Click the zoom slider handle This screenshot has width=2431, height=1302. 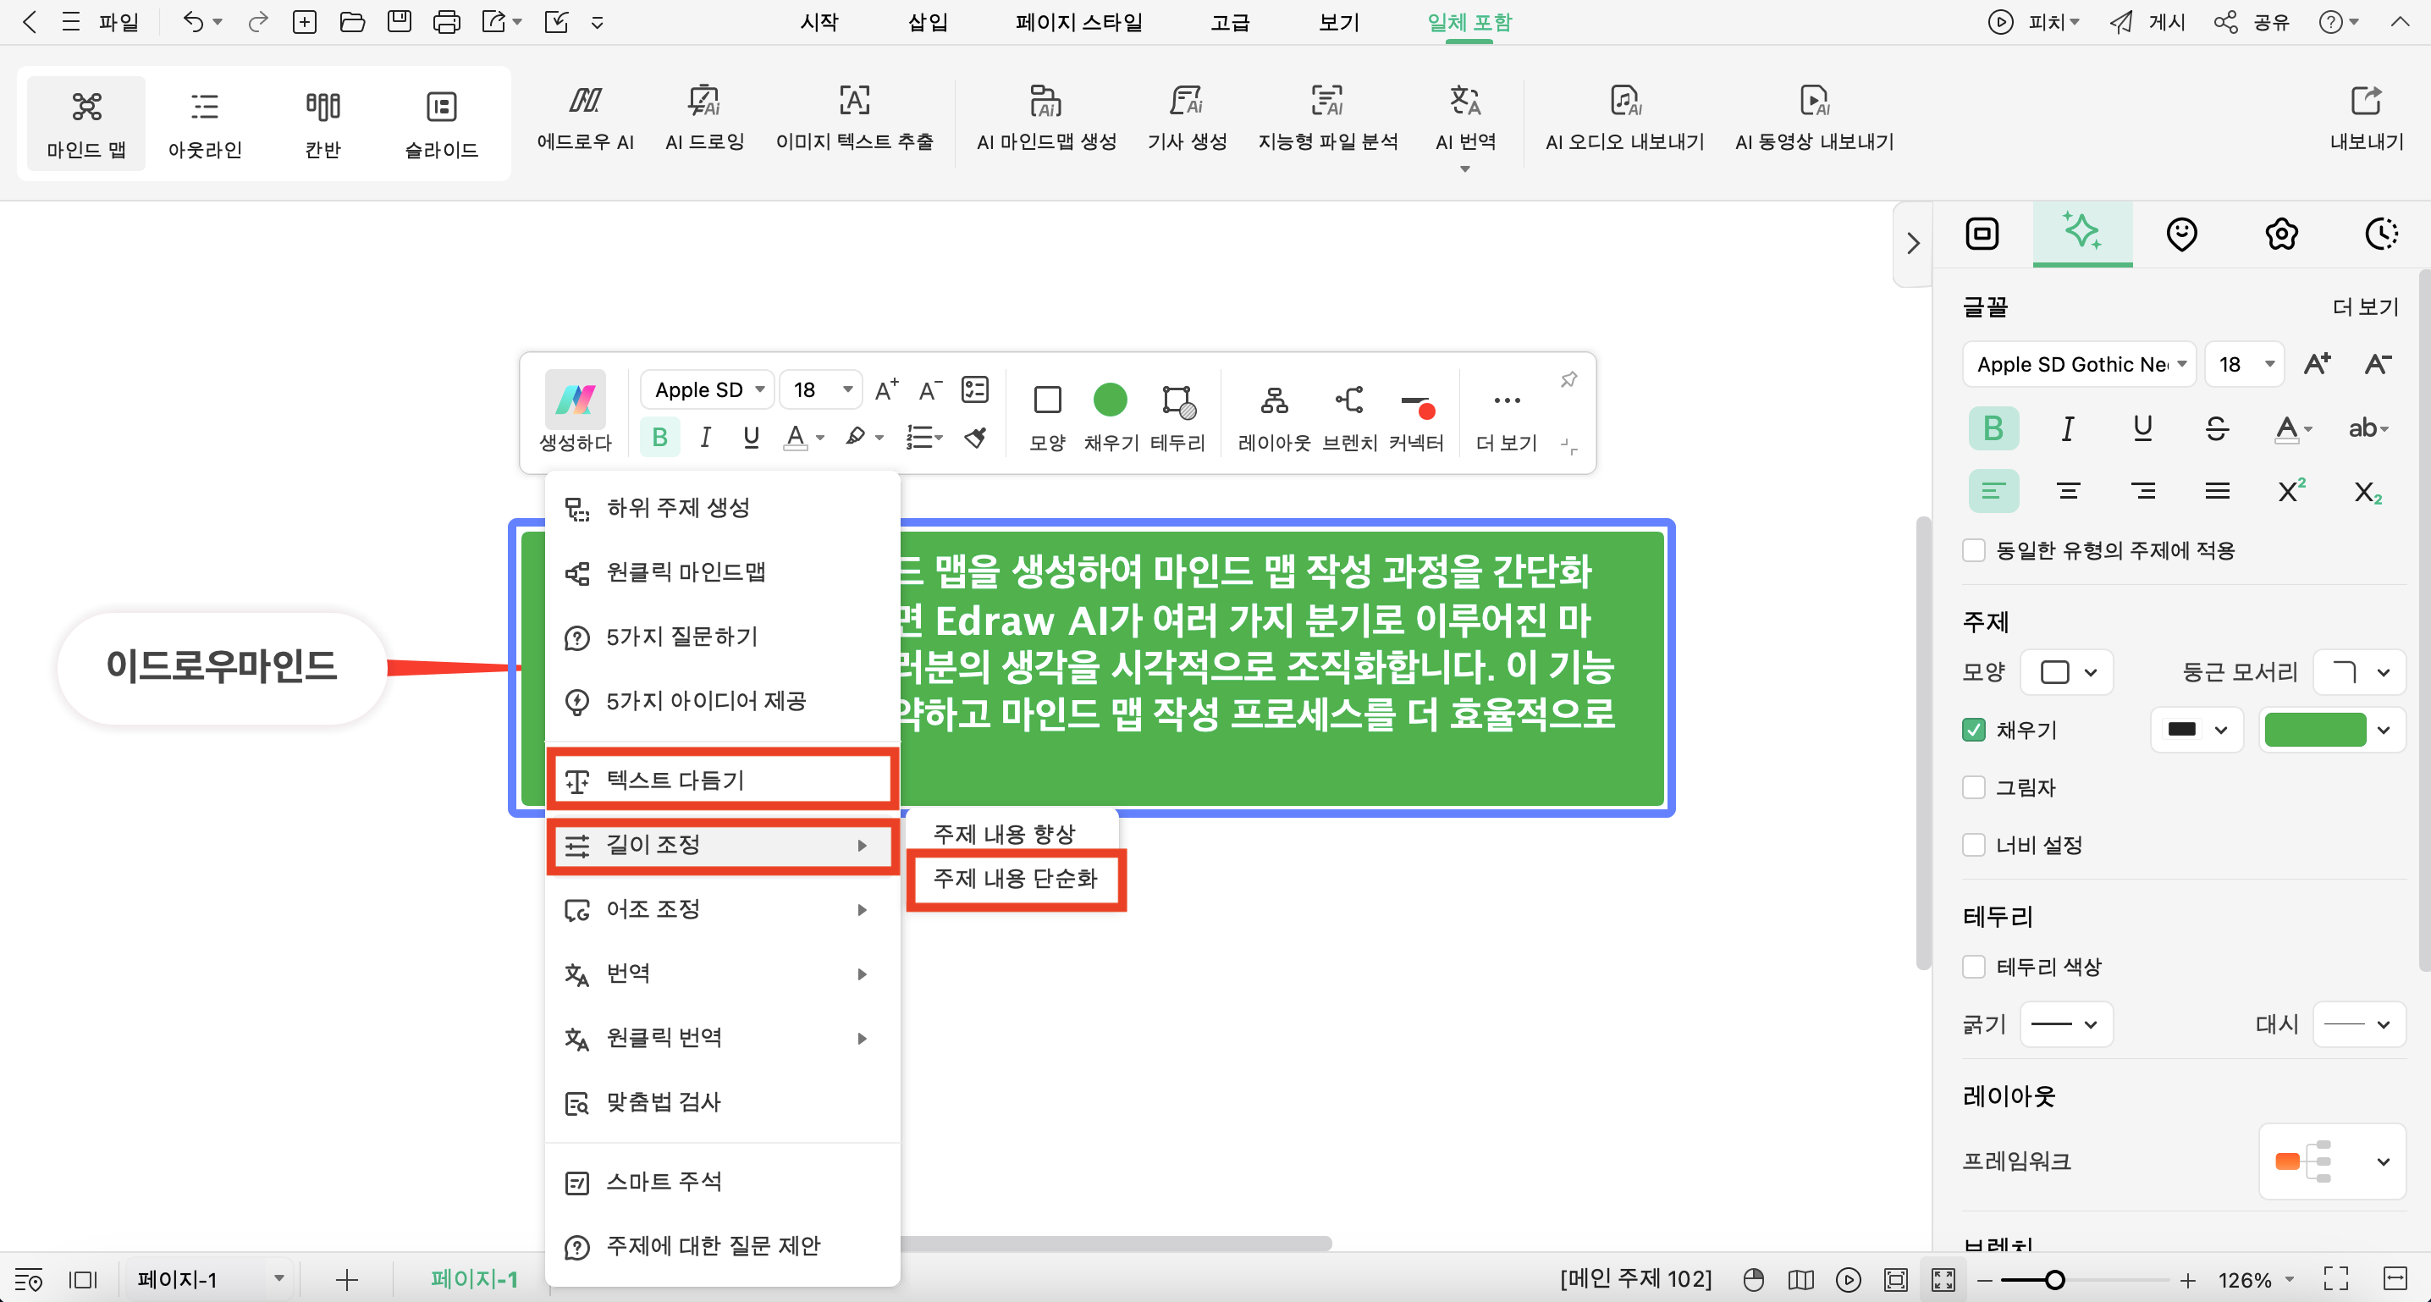coord(2054,1280)
